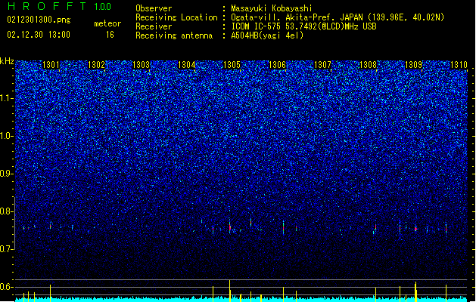Click the 1303 time marker
Viewport: 476px width, 302px height.
(x=142, y=65)
